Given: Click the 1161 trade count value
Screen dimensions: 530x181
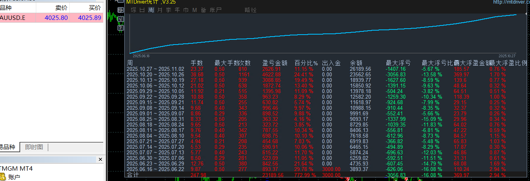Looking at the screenshot, I should [x=244, y=74].
